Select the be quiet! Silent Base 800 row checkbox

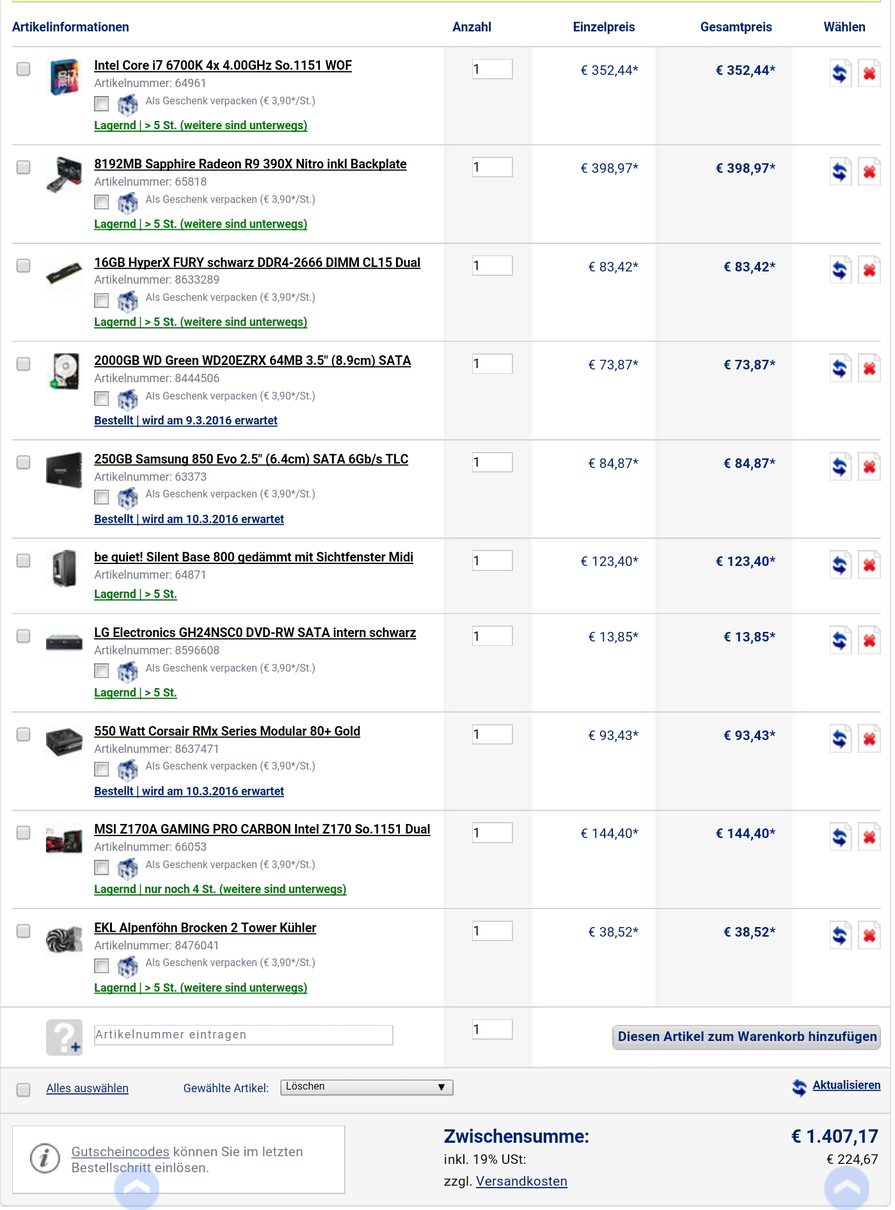(x=23, y=560)
